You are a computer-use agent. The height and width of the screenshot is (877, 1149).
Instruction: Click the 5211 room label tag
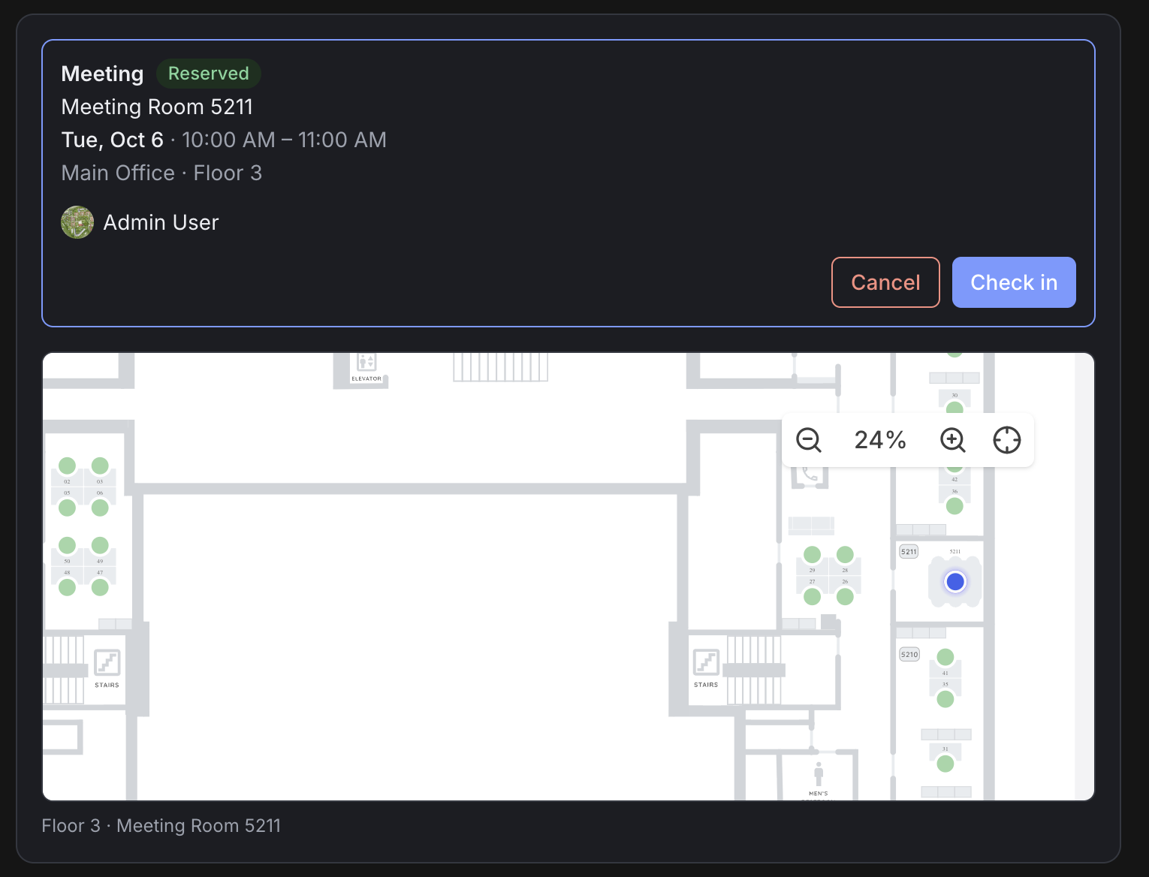[909, 552]
